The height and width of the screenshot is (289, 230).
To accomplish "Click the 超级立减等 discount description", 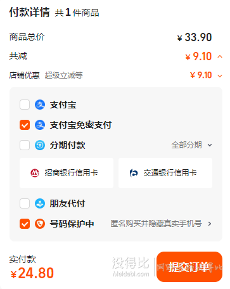I will pos(63,75).
